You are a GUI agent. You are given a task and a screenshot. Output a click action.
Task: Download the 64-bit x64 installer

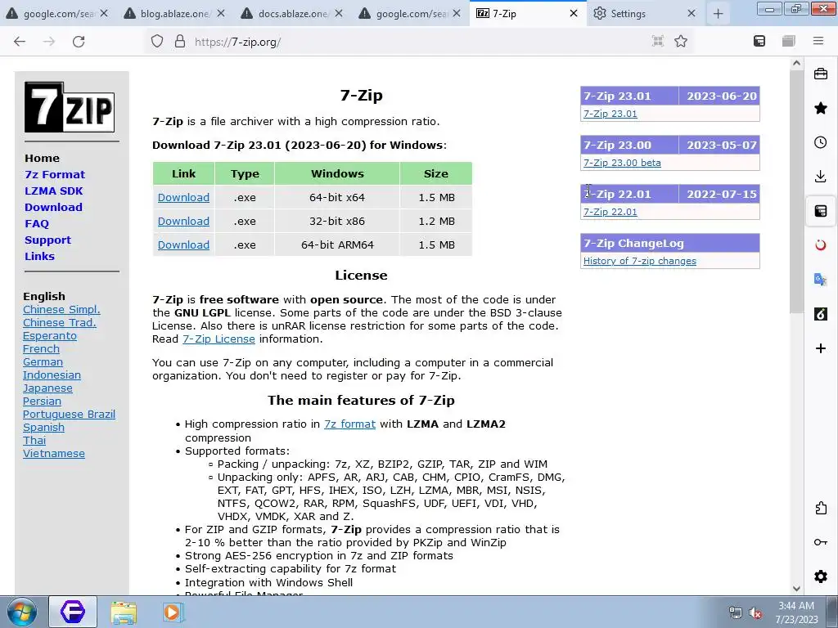point(183,198)
